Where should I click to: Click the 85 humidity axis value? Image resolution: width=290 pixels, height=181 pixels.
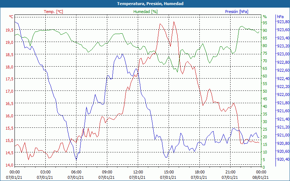(265, 38)
